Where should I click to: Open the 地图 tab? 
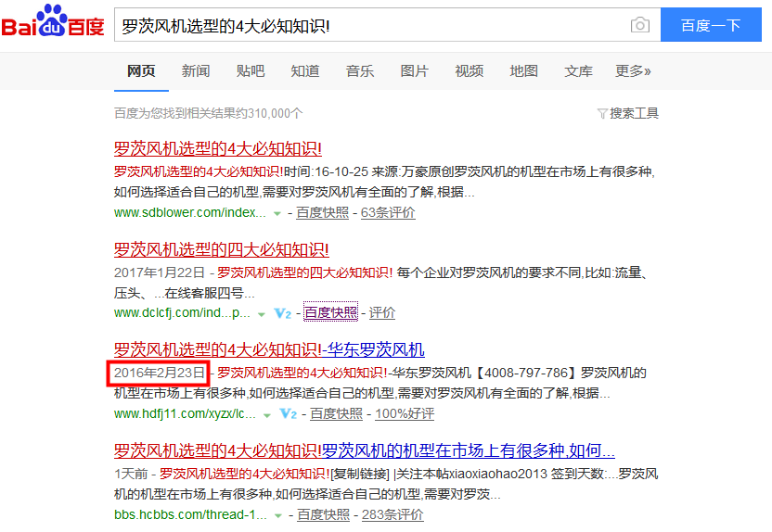point(523,71)
